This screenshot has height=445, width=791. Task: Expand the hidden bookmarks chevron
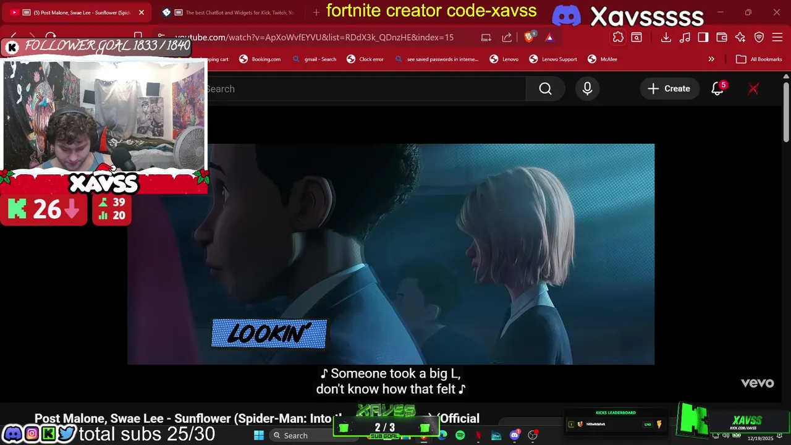[x=711, y=59]
